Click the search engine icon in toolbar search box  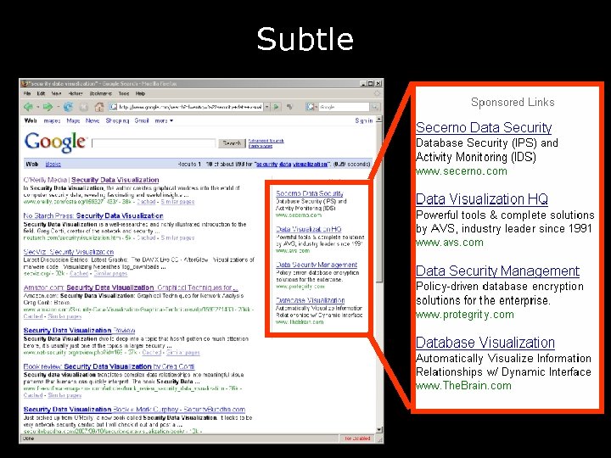[311, 107]
